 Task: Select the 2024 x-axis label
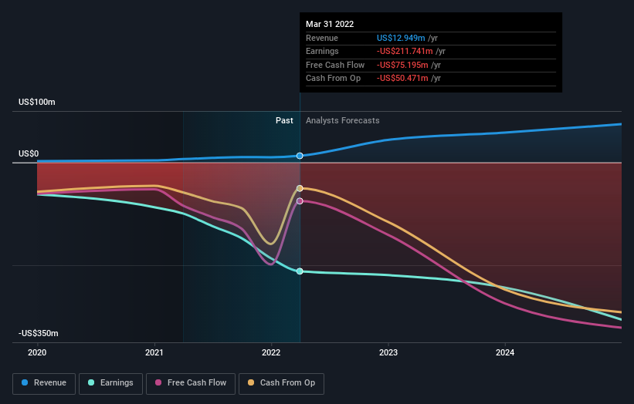tap(505, 353)
